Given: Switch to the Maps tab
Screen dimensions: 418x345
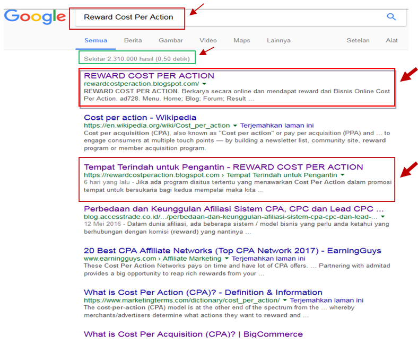Looking at the screenshot, I should [x=241, y=40].
